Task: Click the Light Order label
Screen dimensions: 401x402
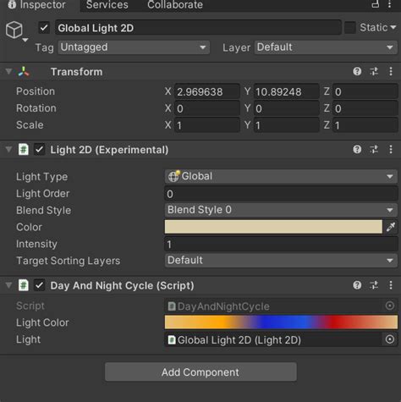Action: tap(42, 194)
